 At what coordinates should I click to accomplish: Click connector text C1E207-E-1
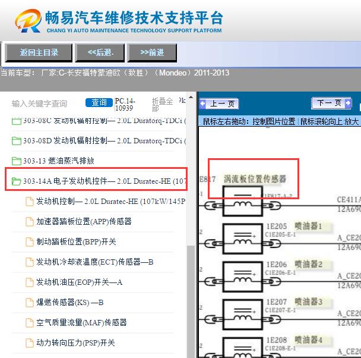click(280, 310)
